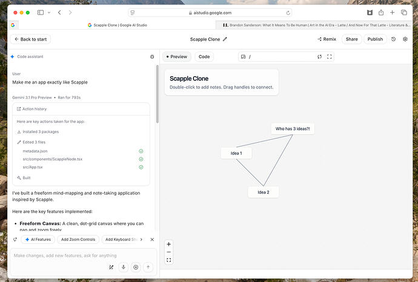Click the Remix button
The image size is (418, 282).
click(x=327, y=39)
